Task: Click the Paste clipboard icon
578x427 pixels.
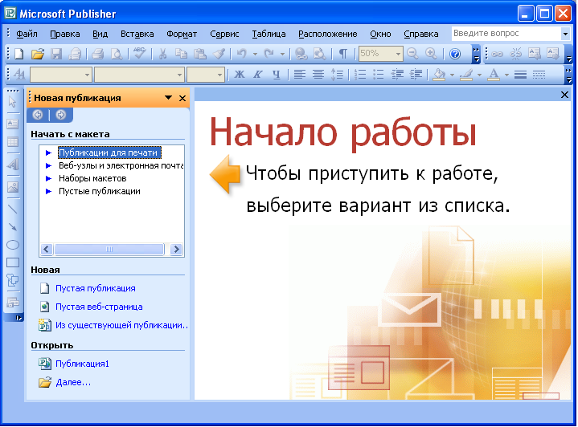Action: click(x=200, y=54)
